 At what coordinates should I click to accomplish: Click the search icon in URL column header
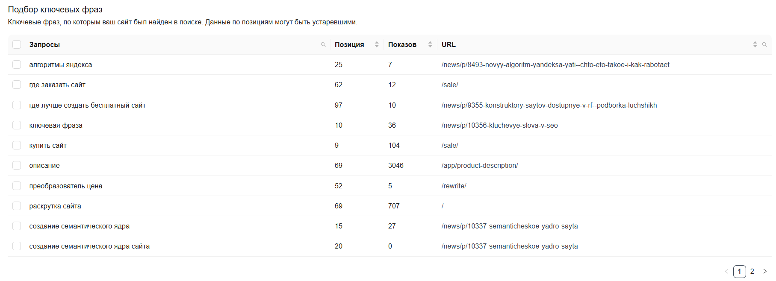[764, 44]
